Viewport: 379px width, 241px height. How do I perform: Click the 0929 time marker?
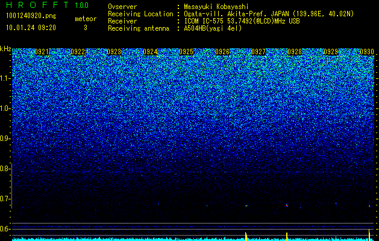[331, 52]
